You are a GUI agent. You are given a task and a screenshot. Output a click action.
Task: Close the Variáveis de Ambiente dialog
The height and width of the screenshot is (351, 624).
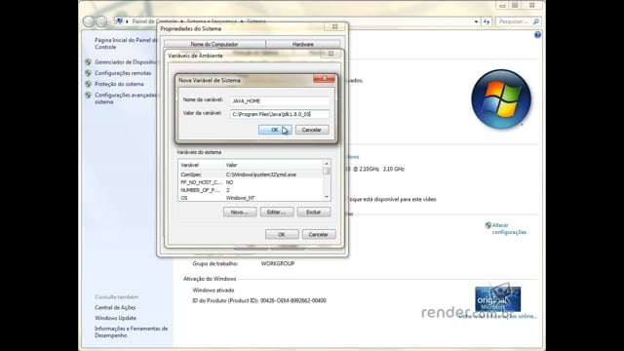[x=331, y=54]
